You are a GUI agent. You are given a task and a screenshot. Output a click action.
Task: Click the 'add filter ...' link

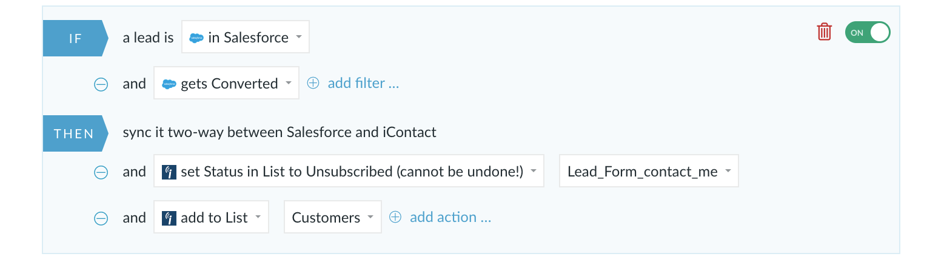click(x=364, y=84)
